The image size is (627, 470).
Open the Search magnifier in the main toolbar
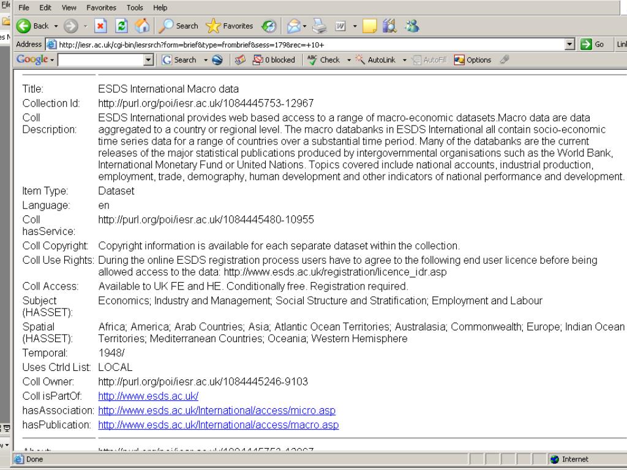point(165,26)
